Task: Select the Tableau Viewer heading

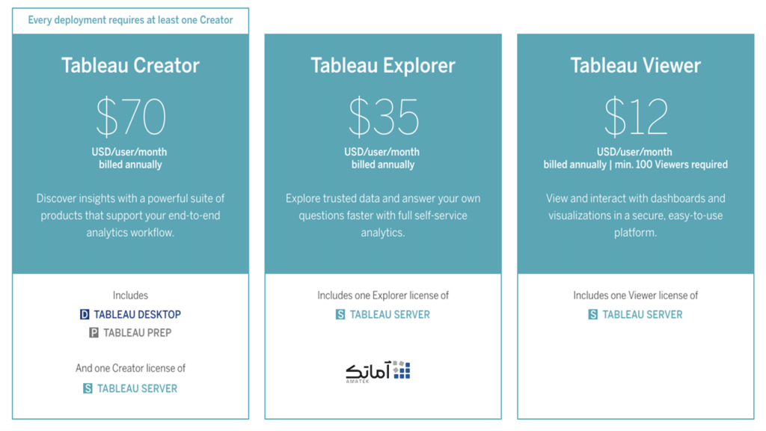Action: tap(635, 66)
